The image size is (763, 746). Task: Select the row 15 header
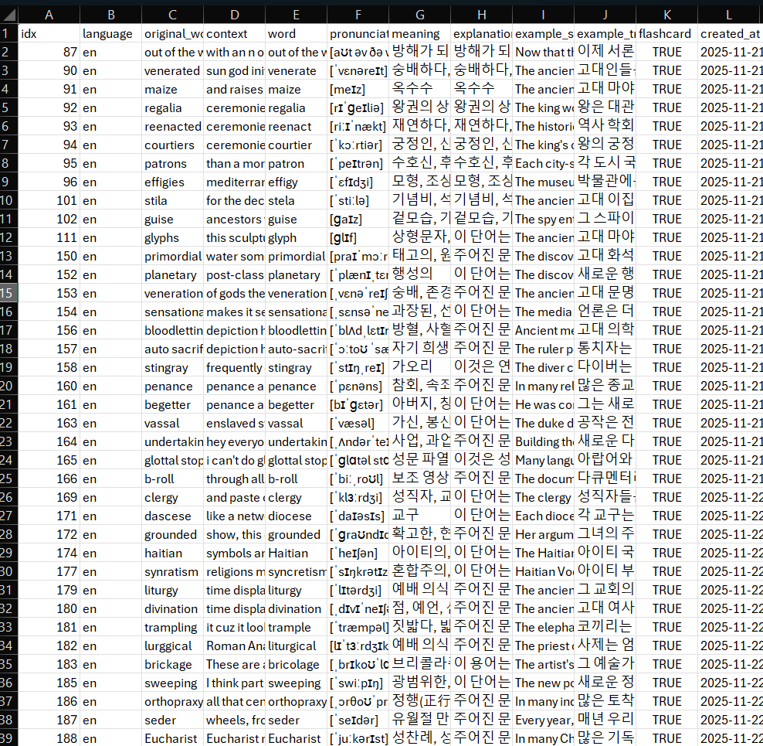click(8, 293)
